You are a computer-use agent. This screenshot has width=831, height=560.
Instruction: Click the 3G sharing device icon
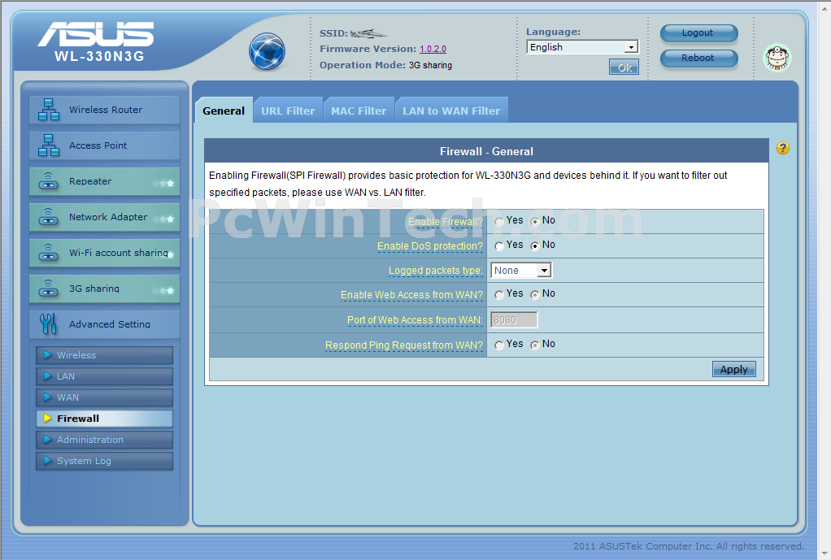pos(49,289)
